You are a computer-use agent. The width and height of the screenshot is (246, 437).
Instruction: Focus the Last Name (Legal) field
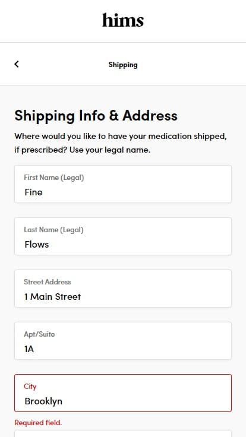click(123, 236)
